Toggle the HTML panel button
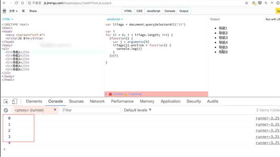 pos(128,11)
